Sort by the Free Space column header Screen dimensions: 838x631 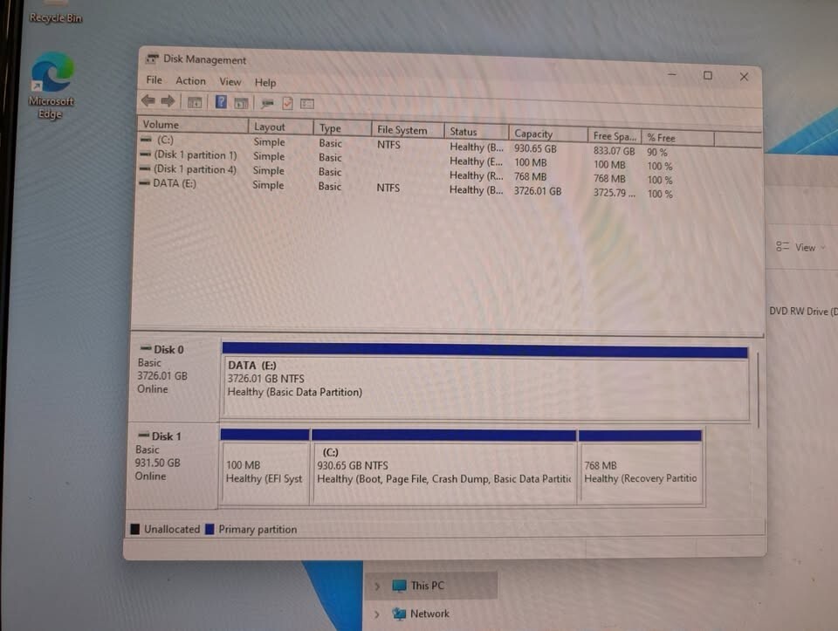(615, 135)
